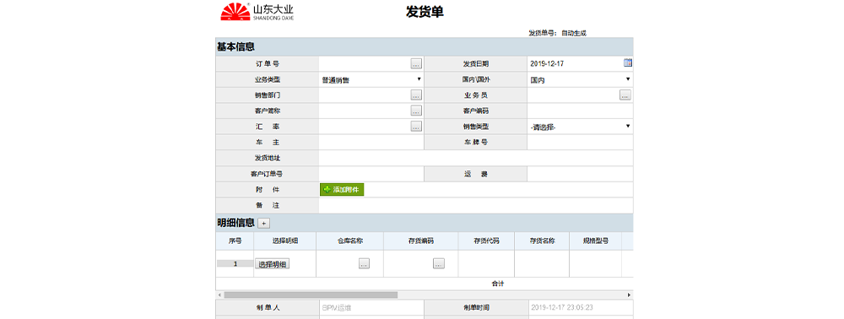Screen dimensions: 844x319
Task: Click the 车主 input field
Action: (x=371, y=143)
